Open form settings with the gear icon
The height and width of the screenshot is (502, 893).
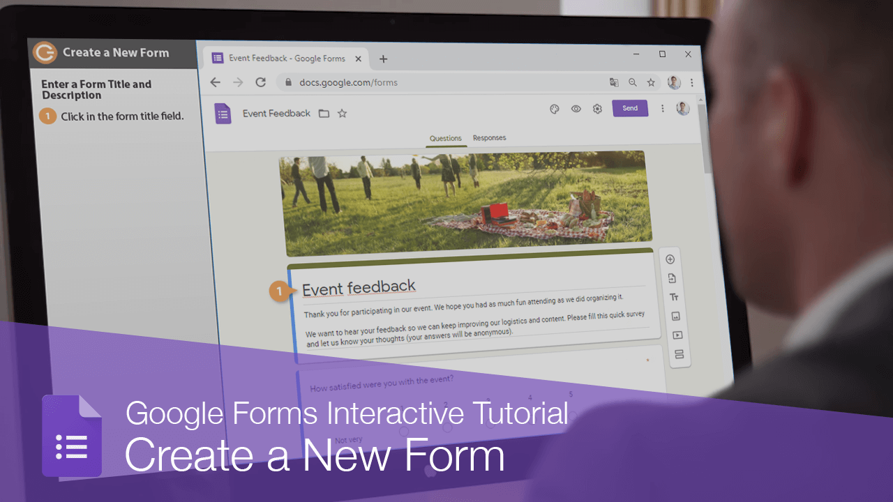(x=597, y=109)
